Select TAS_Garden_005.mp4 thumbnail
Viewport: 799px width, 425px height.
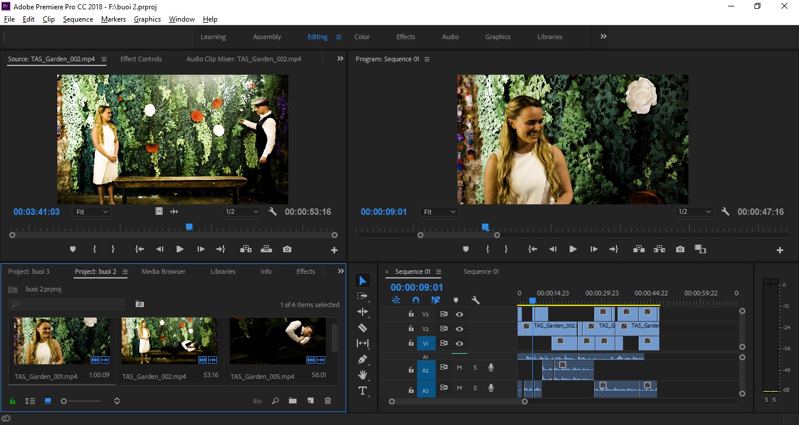click(x=278, y=341)
